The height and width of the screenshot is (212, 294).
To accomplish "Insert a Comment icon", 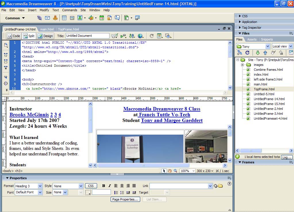I will point(117,18).
